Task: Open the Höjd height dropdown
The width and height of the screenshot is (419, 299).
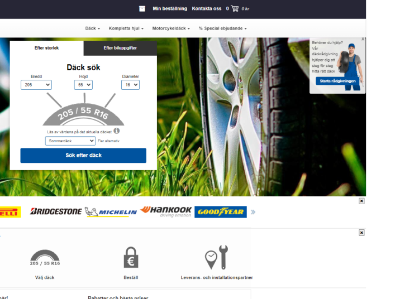Action: click(83, 85)
